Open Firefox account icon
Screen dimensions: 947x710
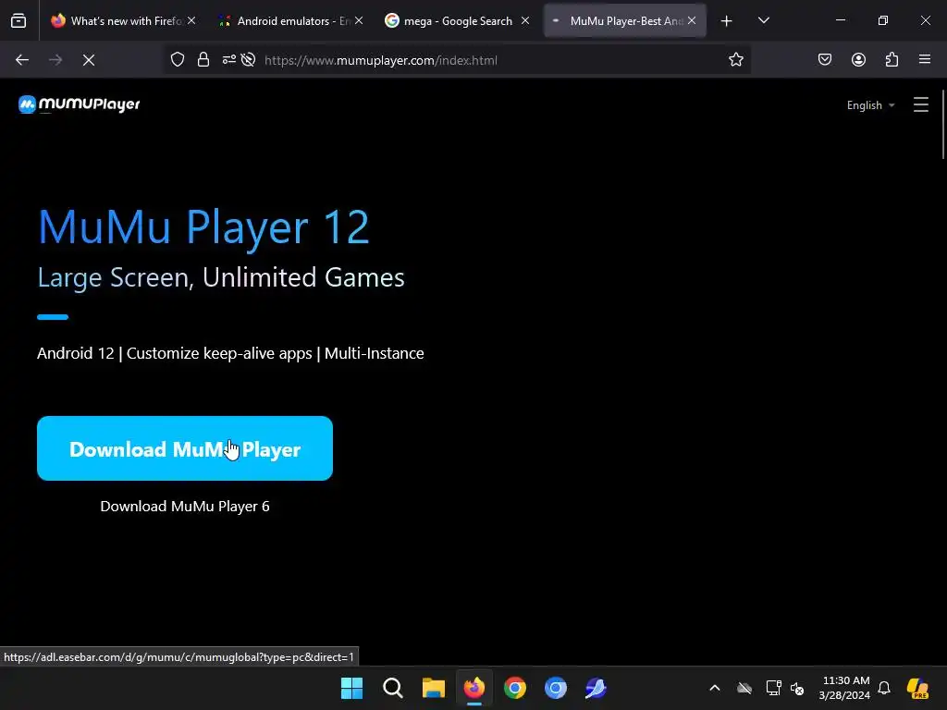point(858,60)
